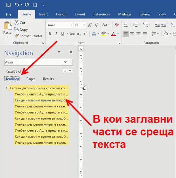This screenshot has width=176, height=178.
Task: Click the Clear All Formatting eraser icon
Action: pyautogui.click(x=117, y=25)
